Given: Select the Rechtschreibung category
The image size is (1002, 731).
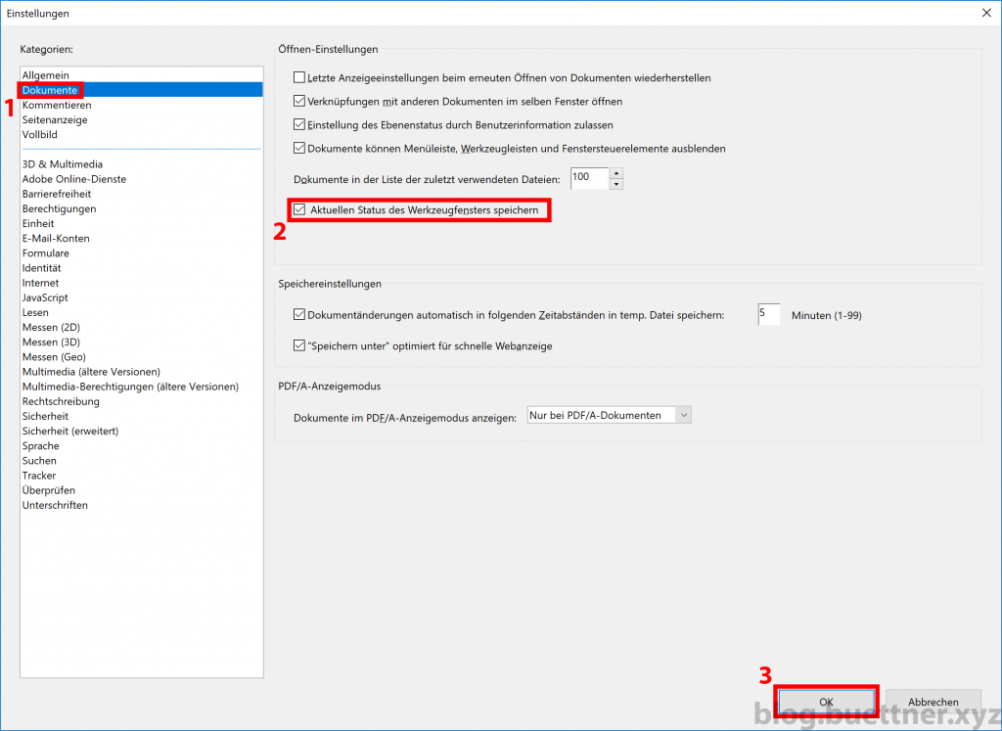Looking at the screenshot, I should pyautogui.click(x=61, y=400).
